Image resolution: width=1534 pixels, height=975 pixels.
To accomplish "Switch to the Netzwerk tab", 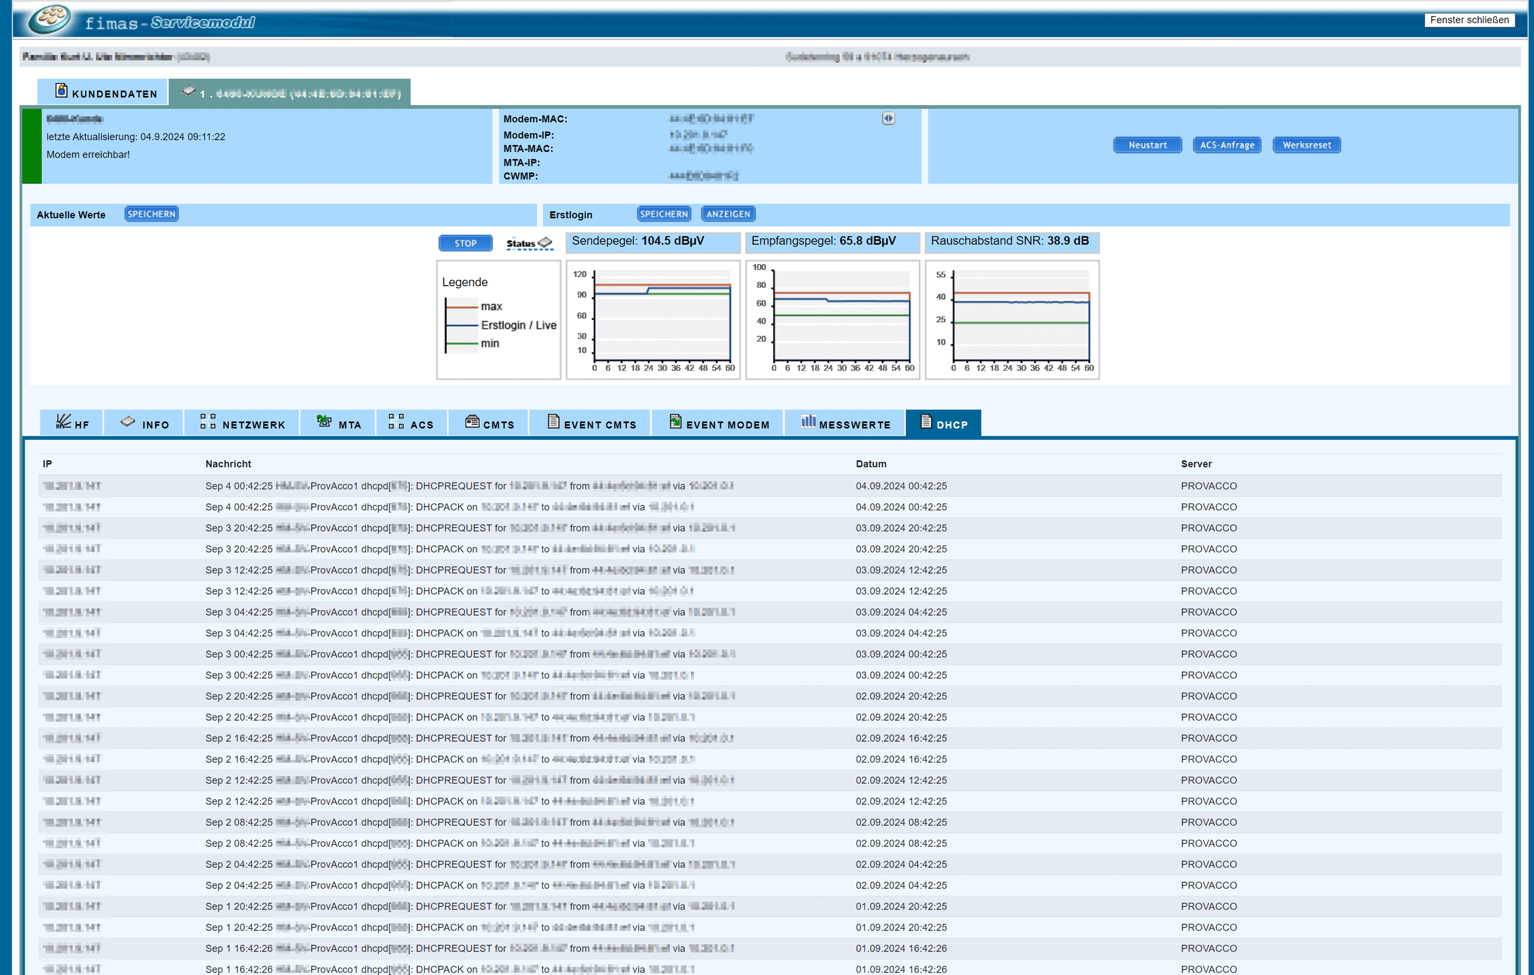I will (253, 425).
